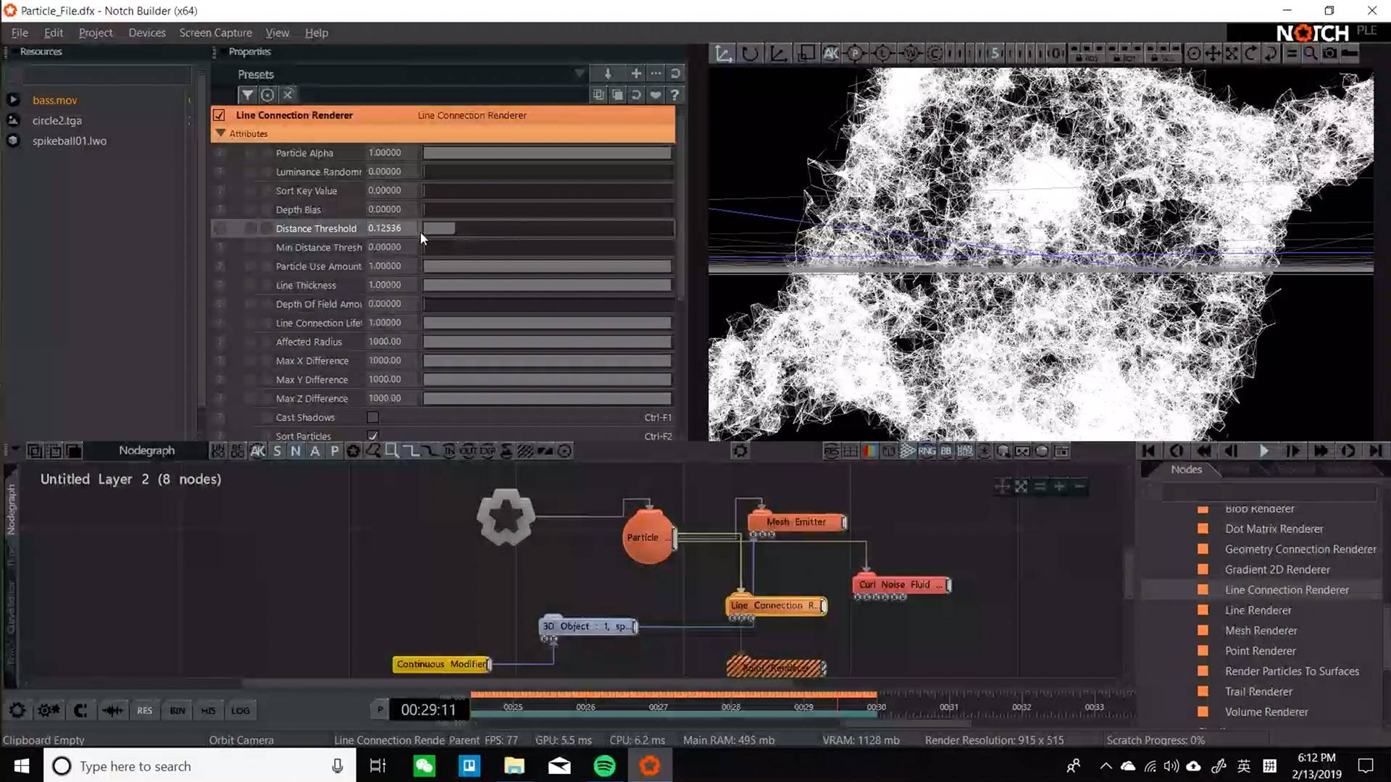1391x782 pixels.
Task: Collapse the Attributes section triangle
Action: (221, 133)
